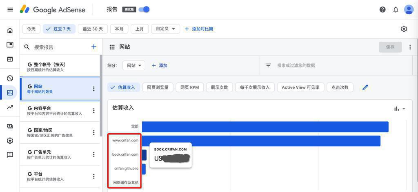
Task: Go to Home in left sidebar
Action: pos(10,30)
